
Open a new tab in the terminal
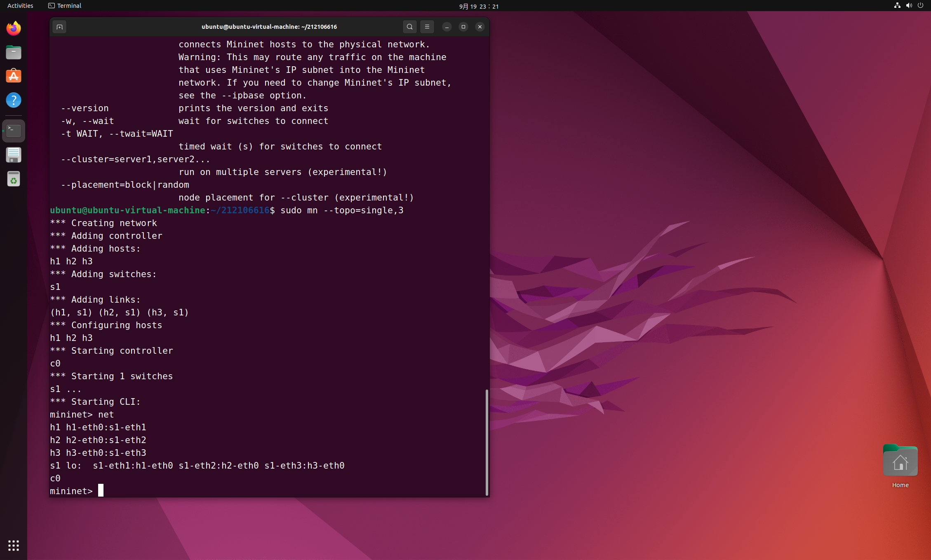click(59, 27)
